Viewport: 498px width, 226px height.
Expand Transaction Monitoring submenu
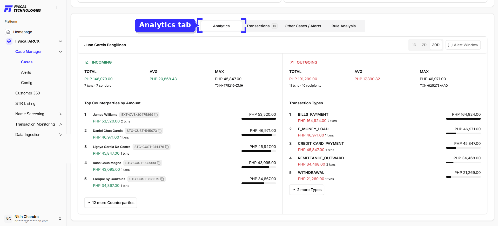(60, 124)
